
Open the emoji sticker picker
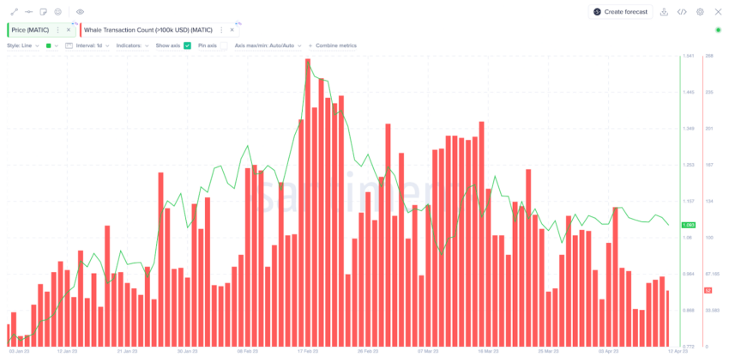click(57, 12)
